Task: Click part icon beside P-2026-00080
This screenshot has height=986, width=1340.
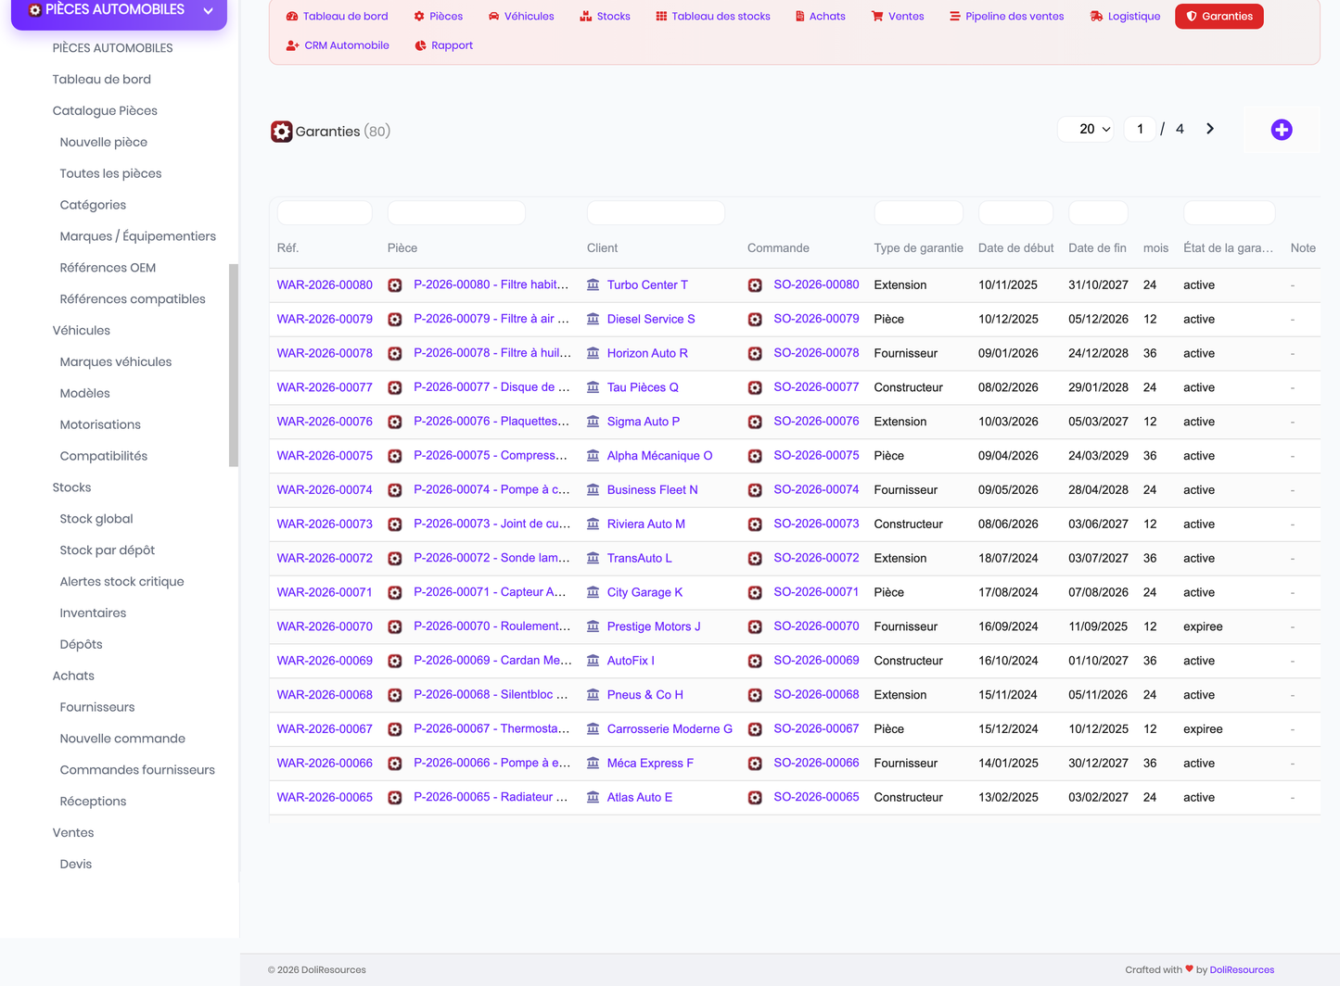Action: point(395,285)
